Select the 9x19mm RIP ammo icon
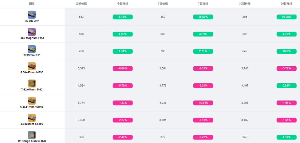300x143 pixels. 32,49
